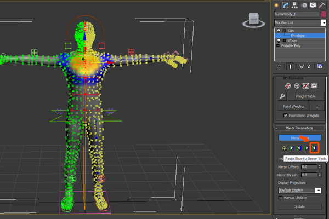Toggle the XForm modifier lightbulb
The height and width of the screenshot is (219, 329).
click(x=279, y=41)
